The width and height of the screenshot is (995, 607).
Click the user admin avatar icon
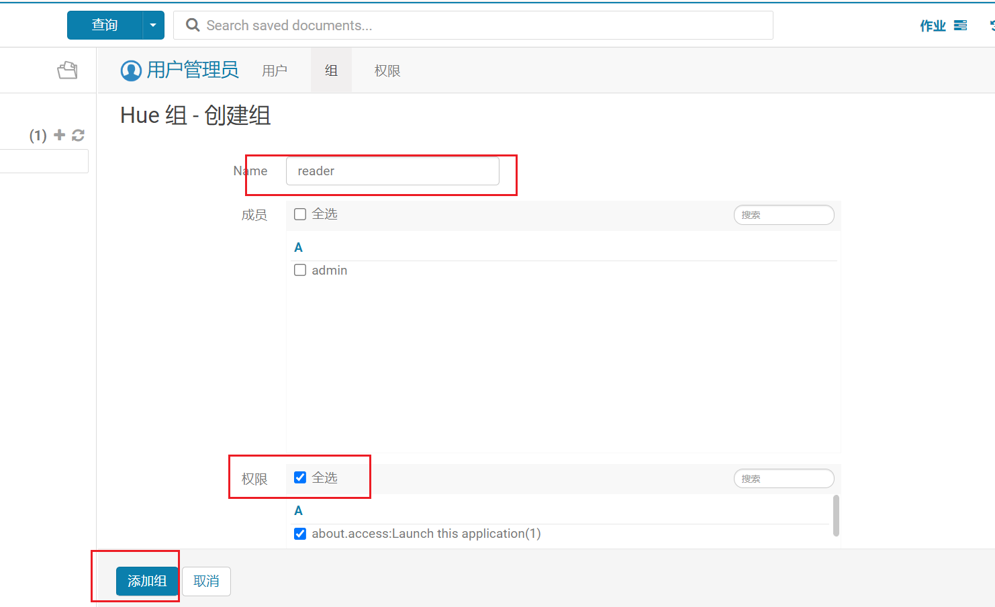coord(131,71)
